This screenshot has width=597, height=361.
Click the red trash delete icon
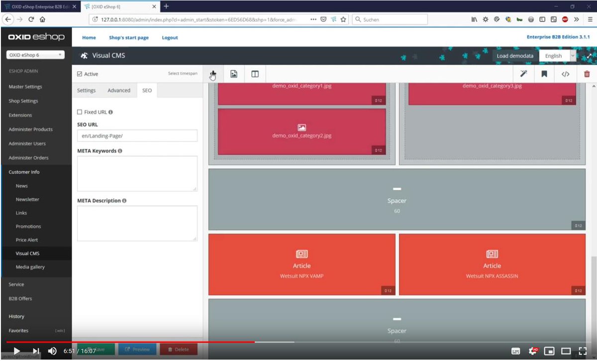[586, 73]
